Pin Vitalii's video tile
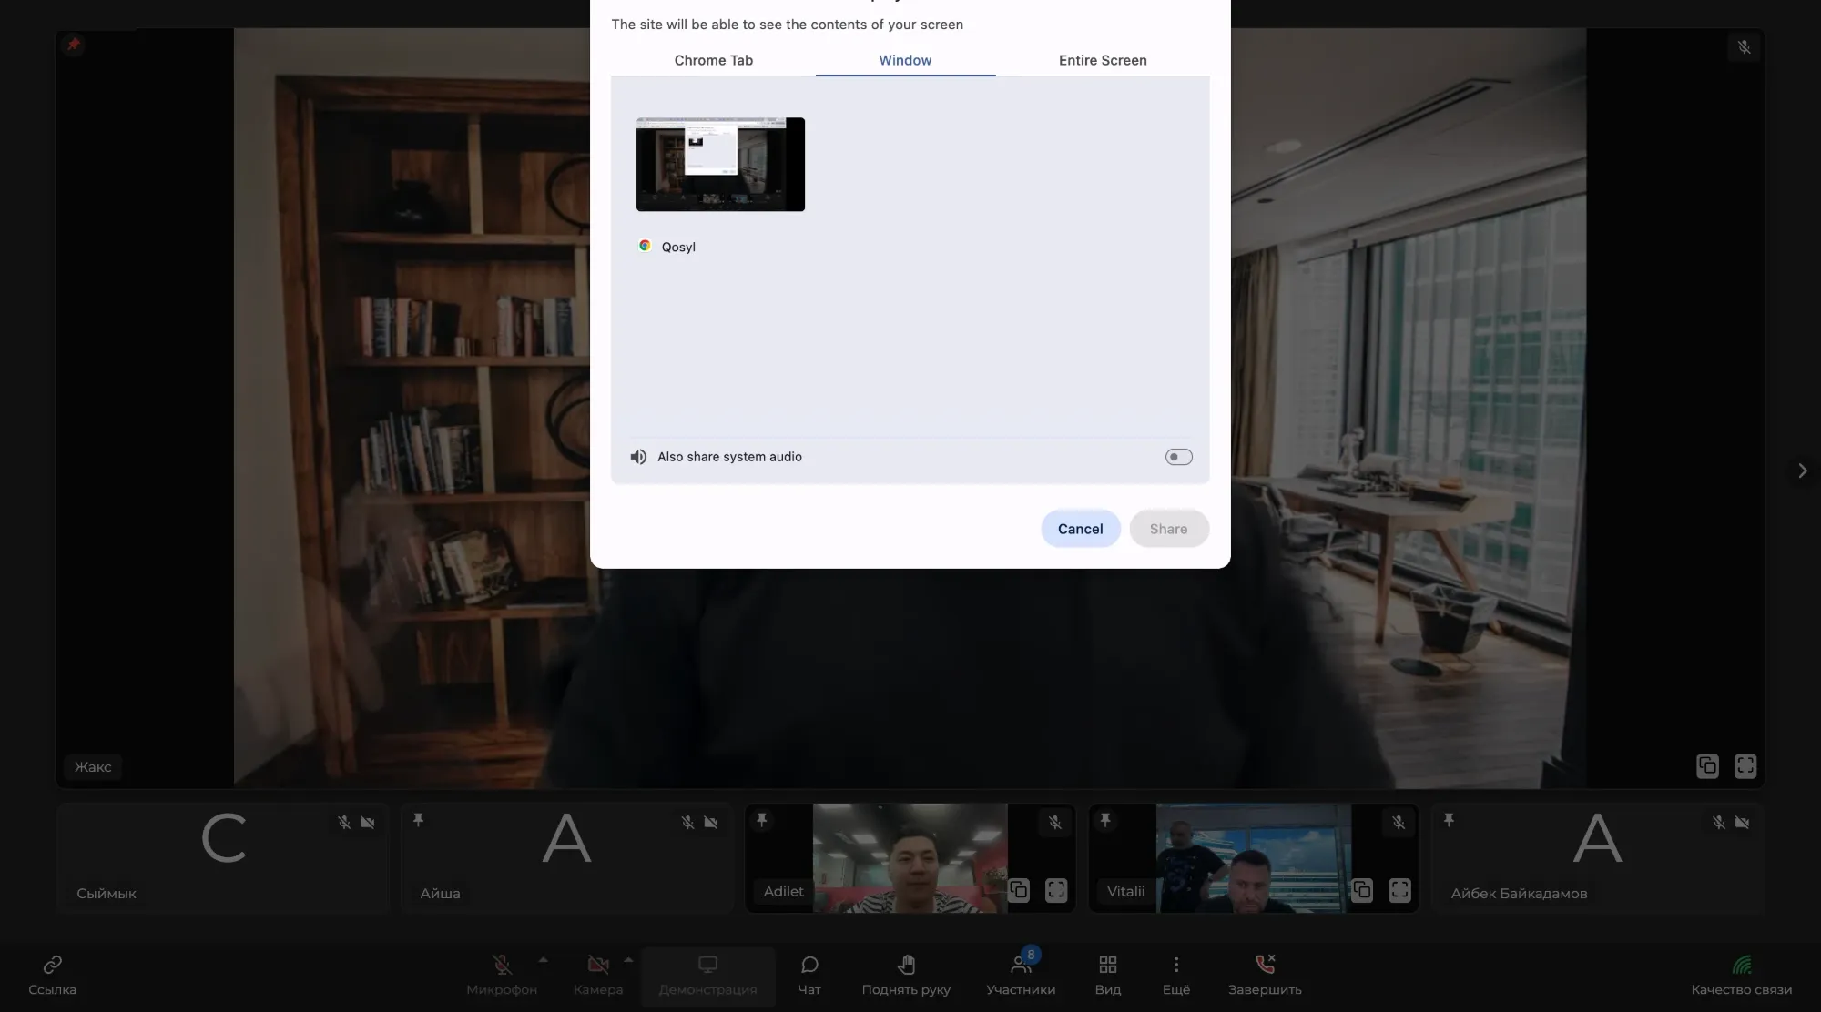 (x=1104, y=820)
